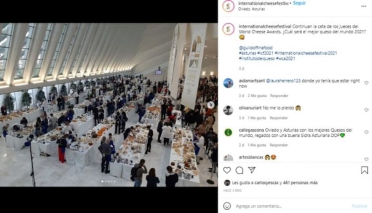
Task: Share post via paper plane icon
Action: click(x=252, y=170)
